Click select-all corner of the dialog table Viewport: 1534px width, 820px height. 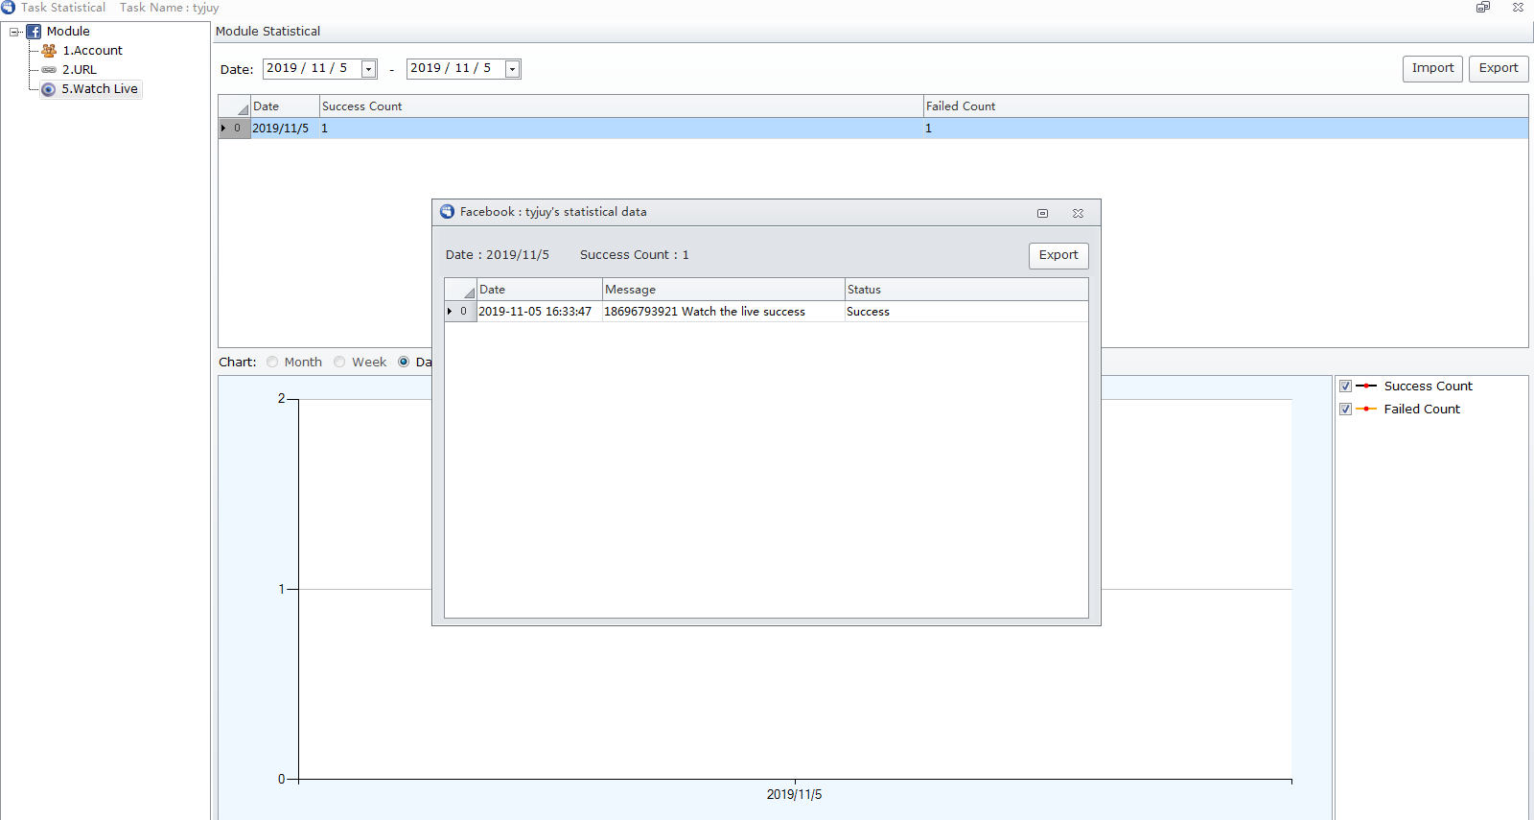(461, 290)
